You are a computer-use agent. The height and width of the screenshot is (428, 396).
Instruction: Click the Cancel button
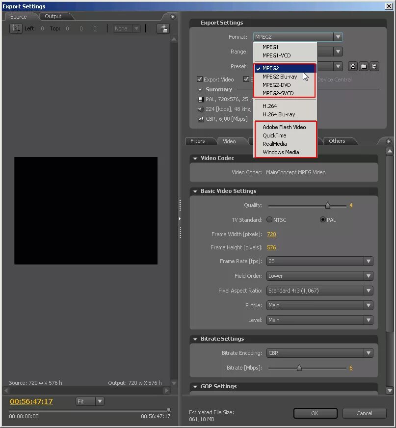point(364,413)
